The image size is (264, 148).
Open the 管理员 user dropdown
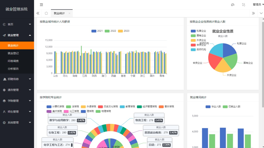click(258, 5)
